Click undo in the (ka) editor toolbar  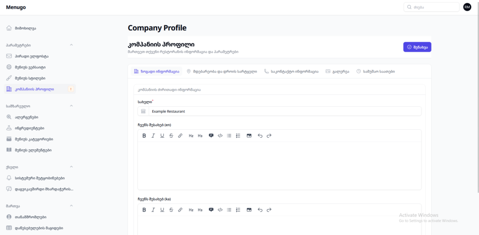coord(260,210)
